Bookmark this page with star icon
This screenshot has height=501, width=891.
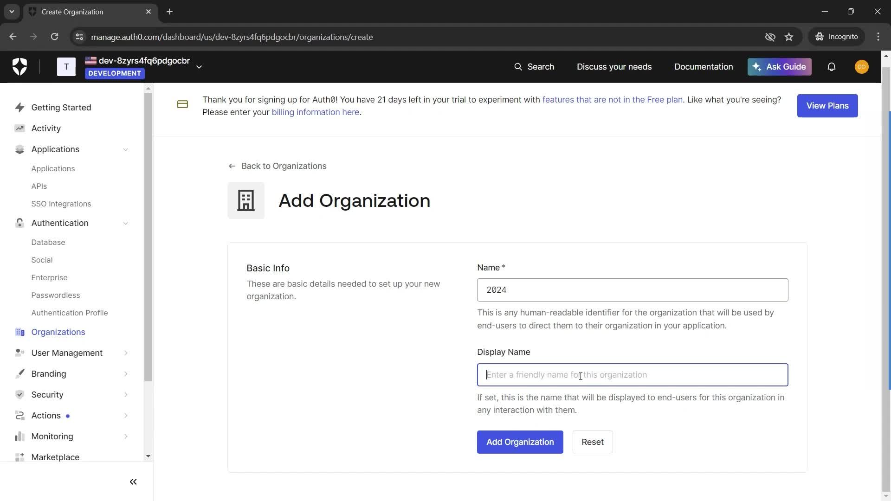pyautogui.click(x=789, y=37)
